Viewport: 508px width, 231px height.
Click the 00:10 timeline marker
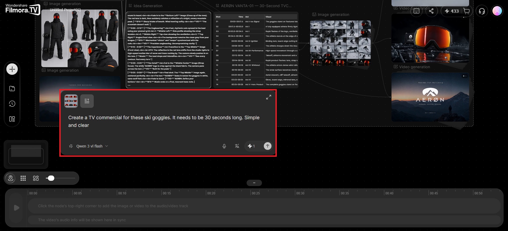[x=122, y=193]
